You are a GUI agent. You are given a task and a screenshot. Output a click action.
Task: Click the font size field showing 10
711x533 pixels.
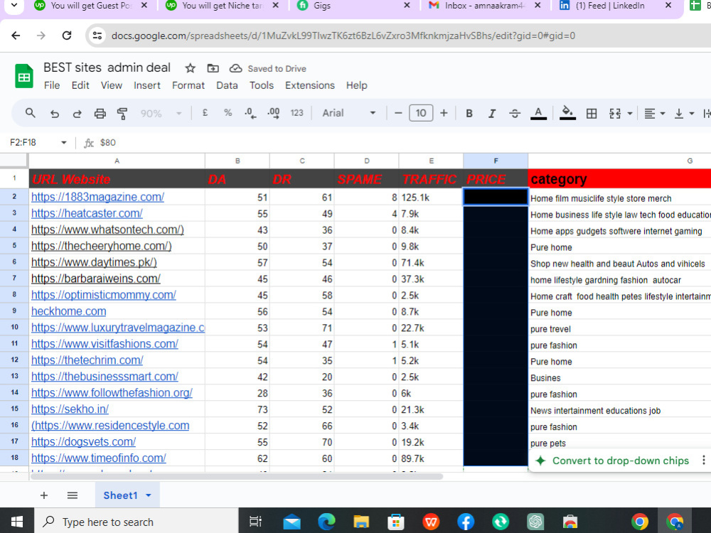tap(421, 113)
